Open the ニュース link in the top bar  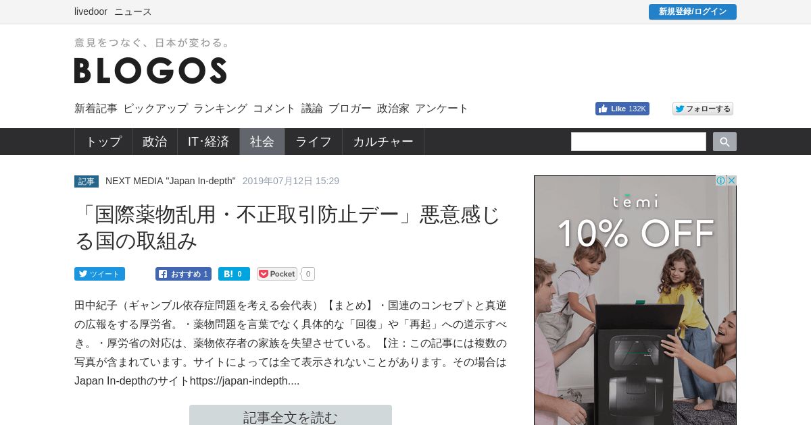(133, 11)
